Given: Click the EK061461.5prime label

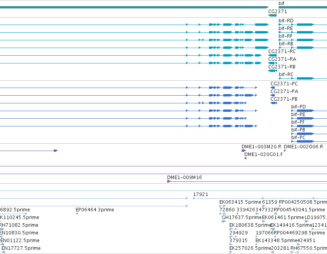Looking at the screenshot, I should pyautogui.click(x=283, y=217).
